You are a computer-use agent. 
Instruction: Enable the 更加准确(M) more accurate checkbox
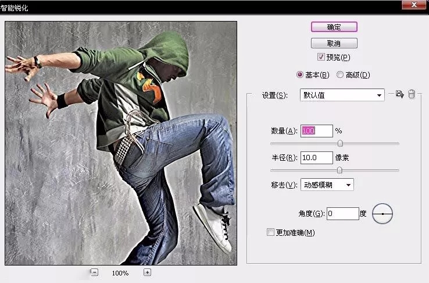pyautogui.click(x=270, y=232)
